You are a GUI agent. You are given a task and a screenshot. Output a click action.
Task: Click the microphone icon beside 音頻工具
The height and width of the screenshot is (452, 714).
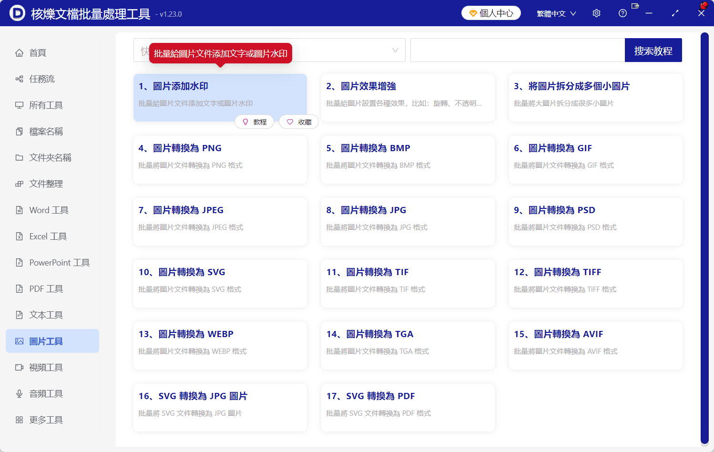click(19, 394)
